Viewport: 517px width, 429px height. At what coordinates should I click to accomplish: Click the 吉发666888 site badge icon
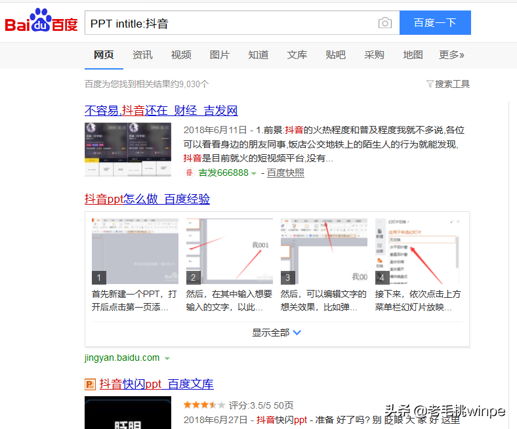pyautogui.click(x=189, y=173)
